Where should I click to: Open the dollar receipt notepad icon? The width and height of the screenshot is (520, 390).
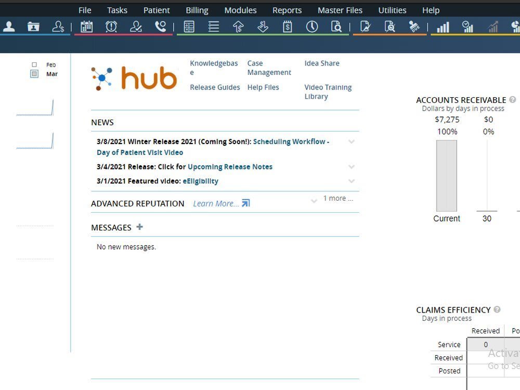(x=288, y=27)
